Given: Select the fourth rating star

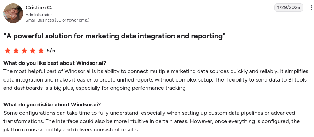Looking at the screenshot, I should [x=33, y=51].
